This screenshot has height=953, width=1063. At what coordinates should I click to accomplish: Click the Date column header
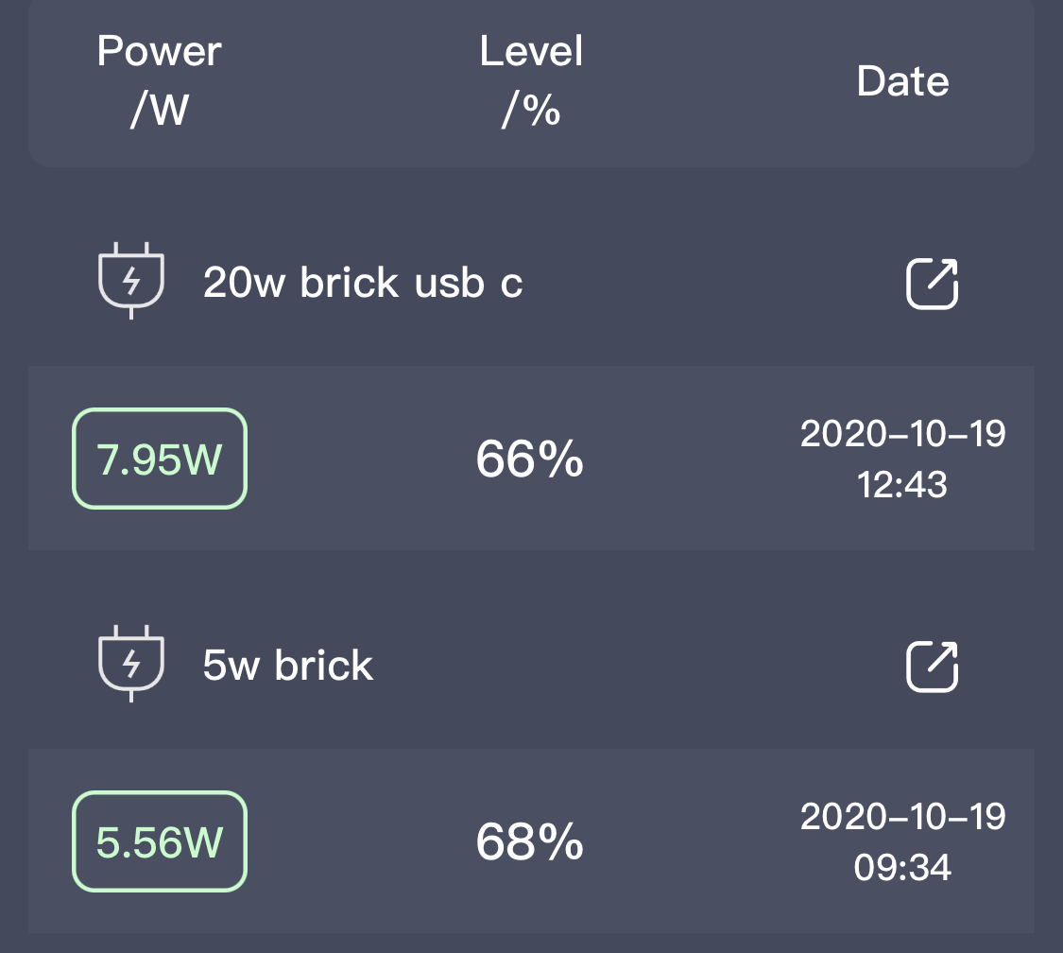902,81
